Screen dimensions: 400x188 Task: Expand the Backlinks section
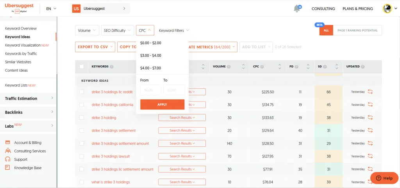(29, 112)
